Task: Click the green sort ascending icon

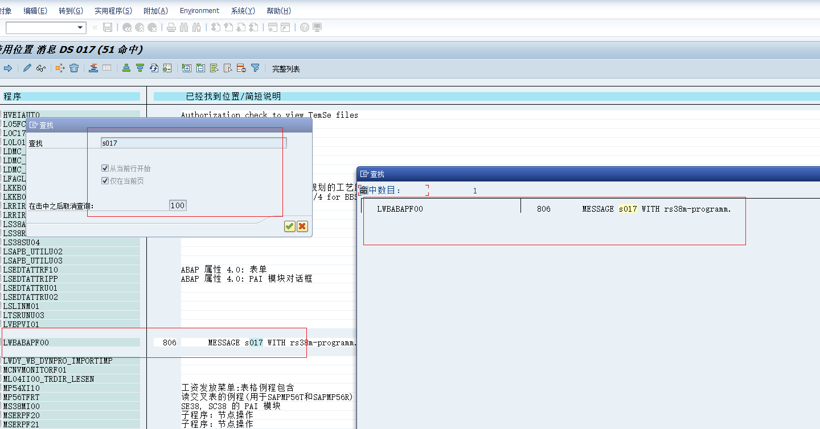Action: tap(126, 68)
